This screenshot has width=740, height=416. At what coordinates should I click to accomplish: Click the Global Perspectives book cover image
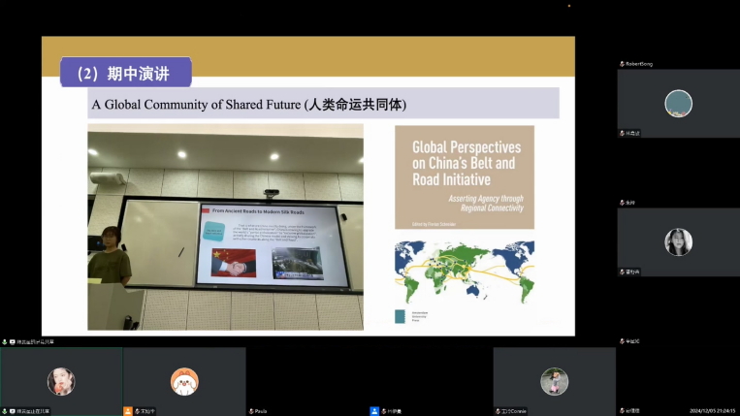click(x=464, y=176)
